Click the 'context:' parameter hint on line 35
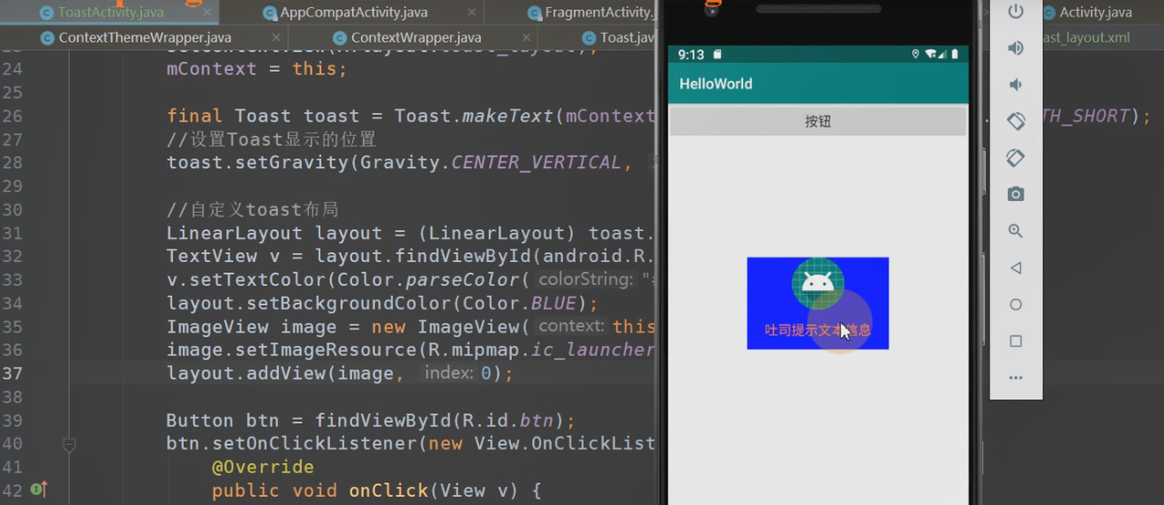Image resolution: width=1164 pixels, height=505 pixels. 570,327
